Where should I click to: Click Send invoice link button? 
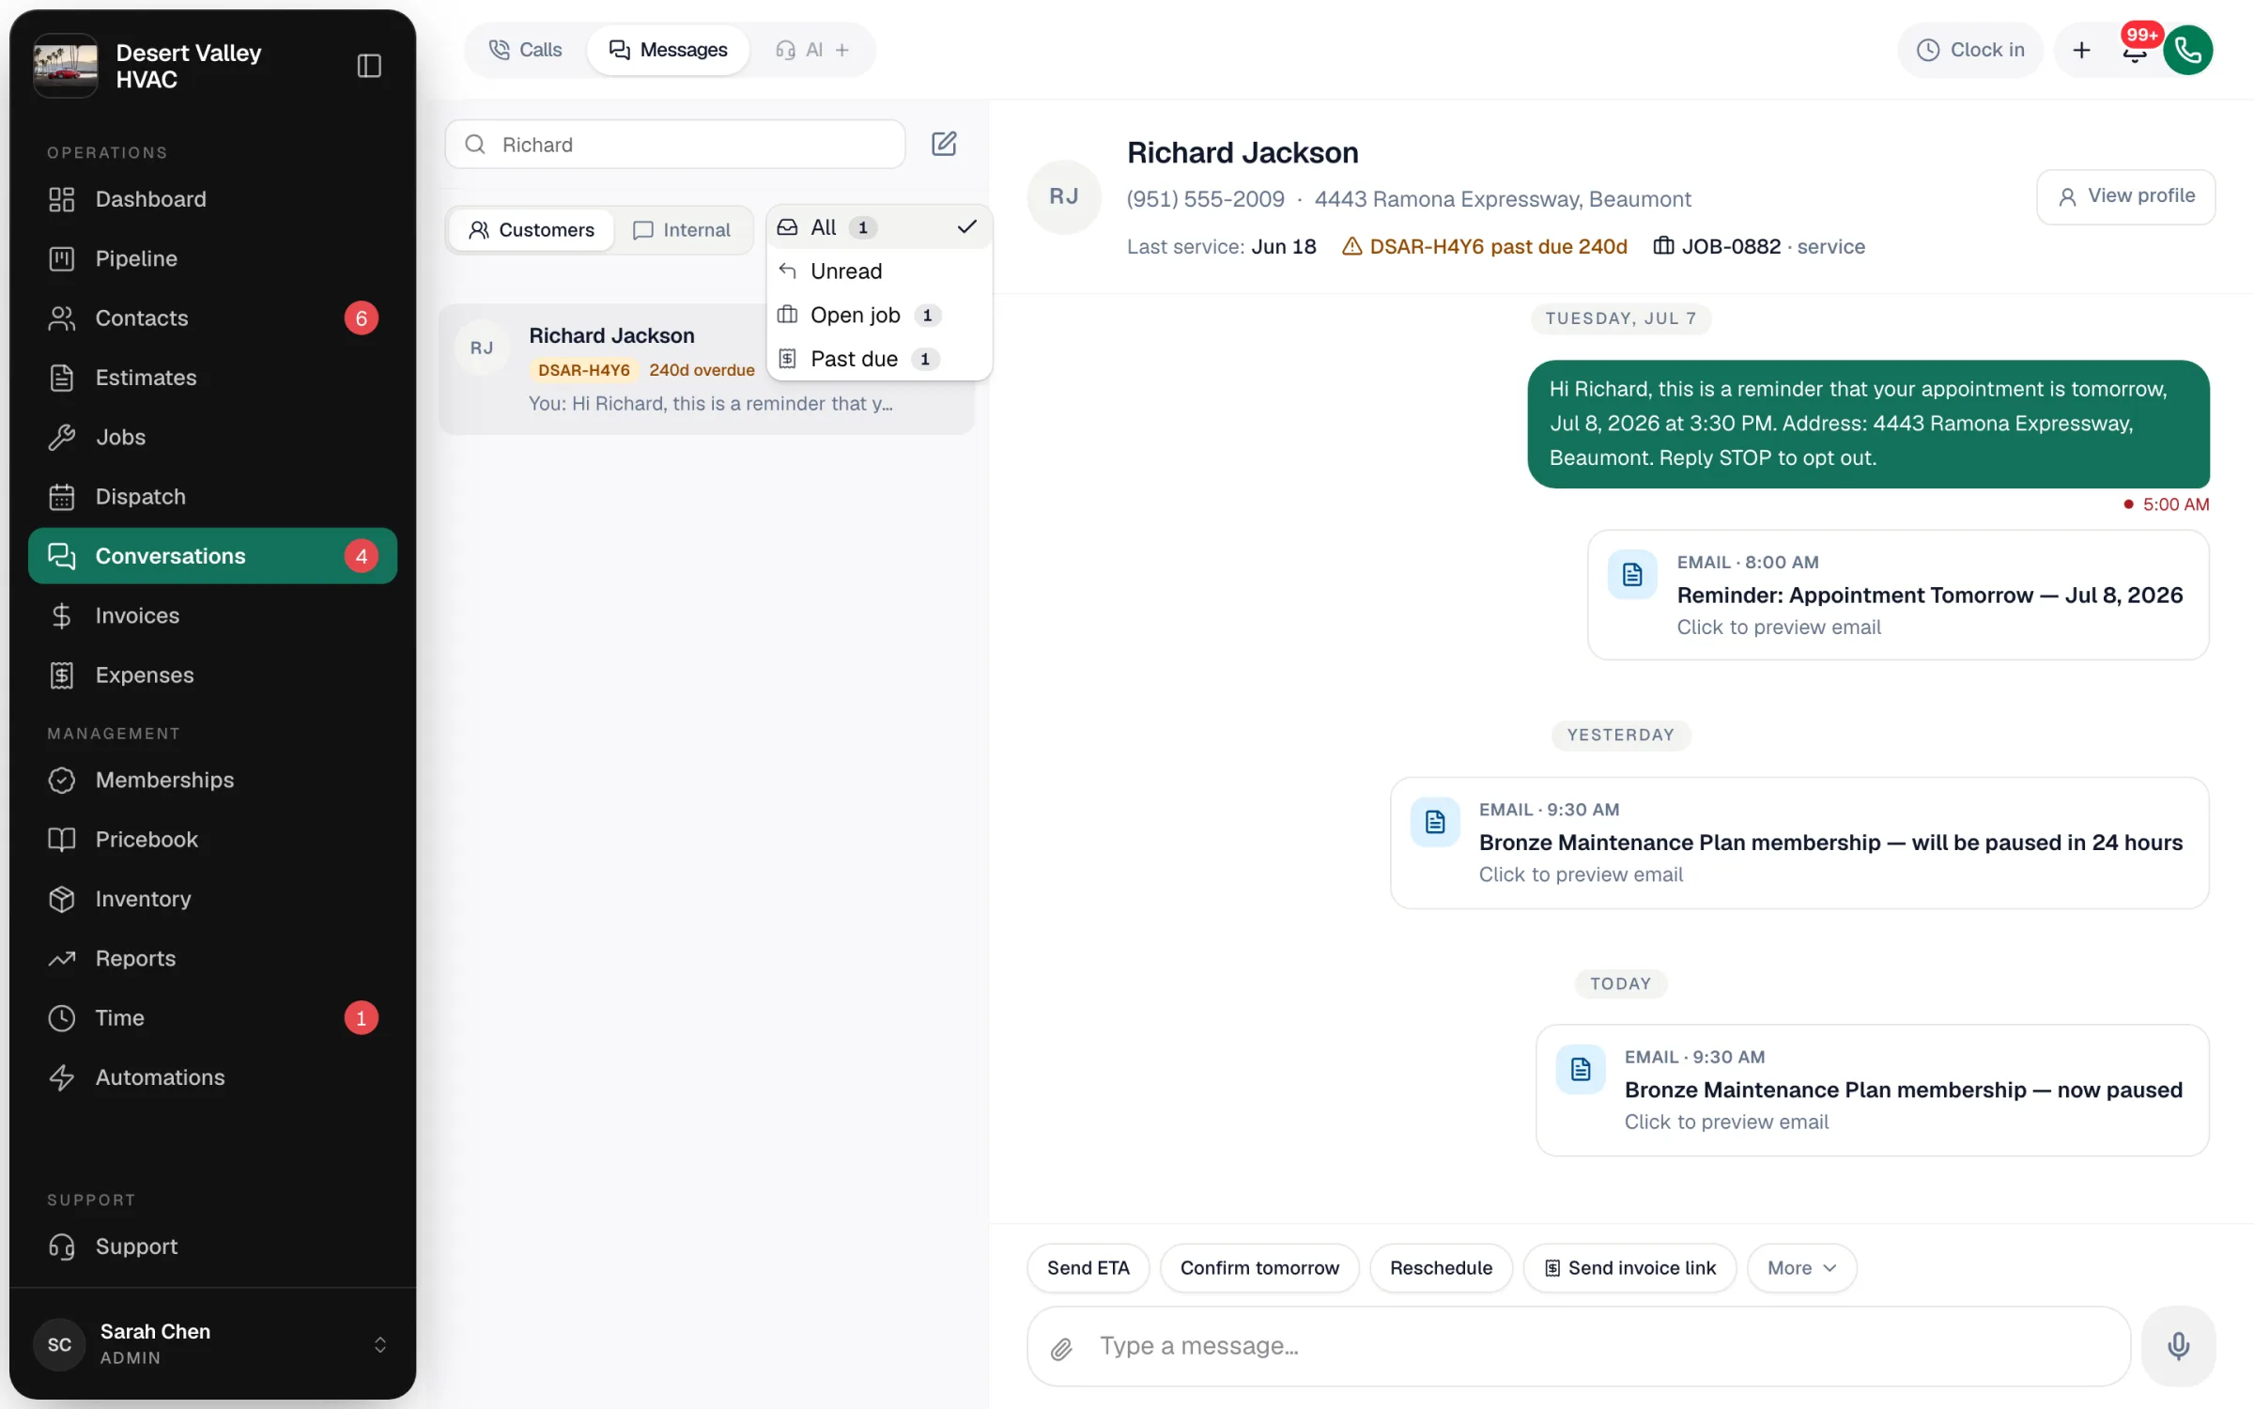[1629, 1268]
